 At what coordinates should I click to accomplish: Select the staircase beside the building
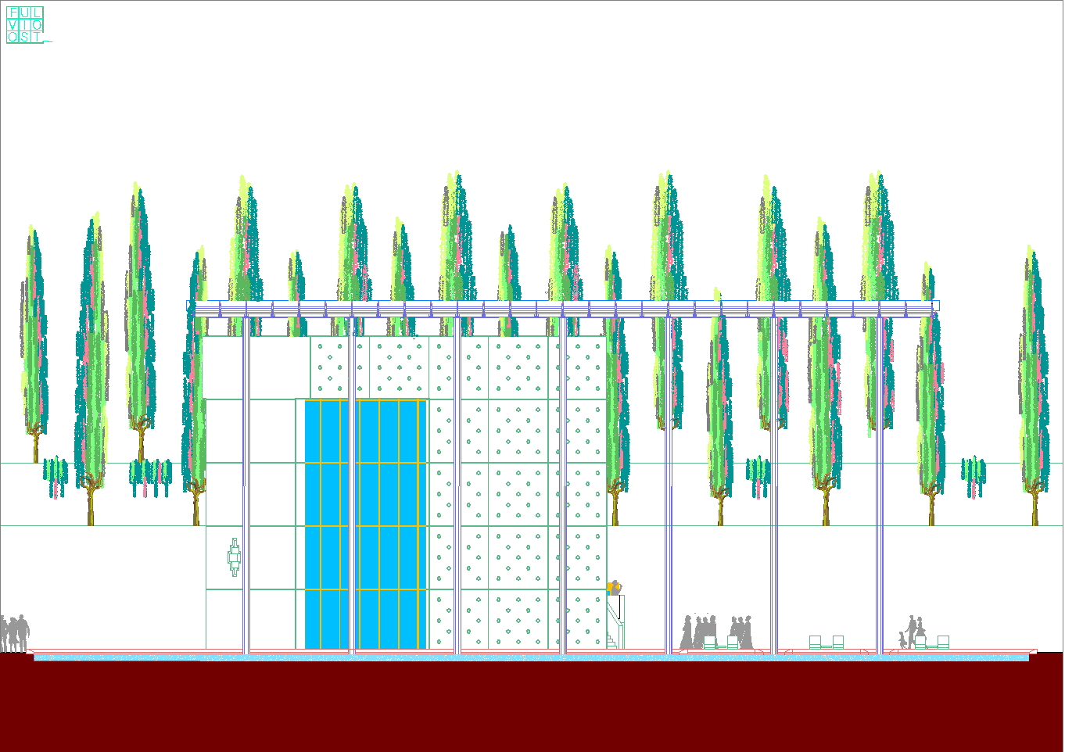coord(615,625)
